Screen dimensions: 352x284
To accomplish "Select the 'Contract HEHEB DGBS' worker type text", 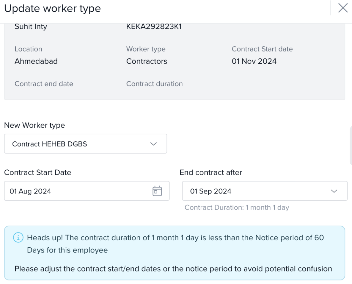I will [50, 144].
